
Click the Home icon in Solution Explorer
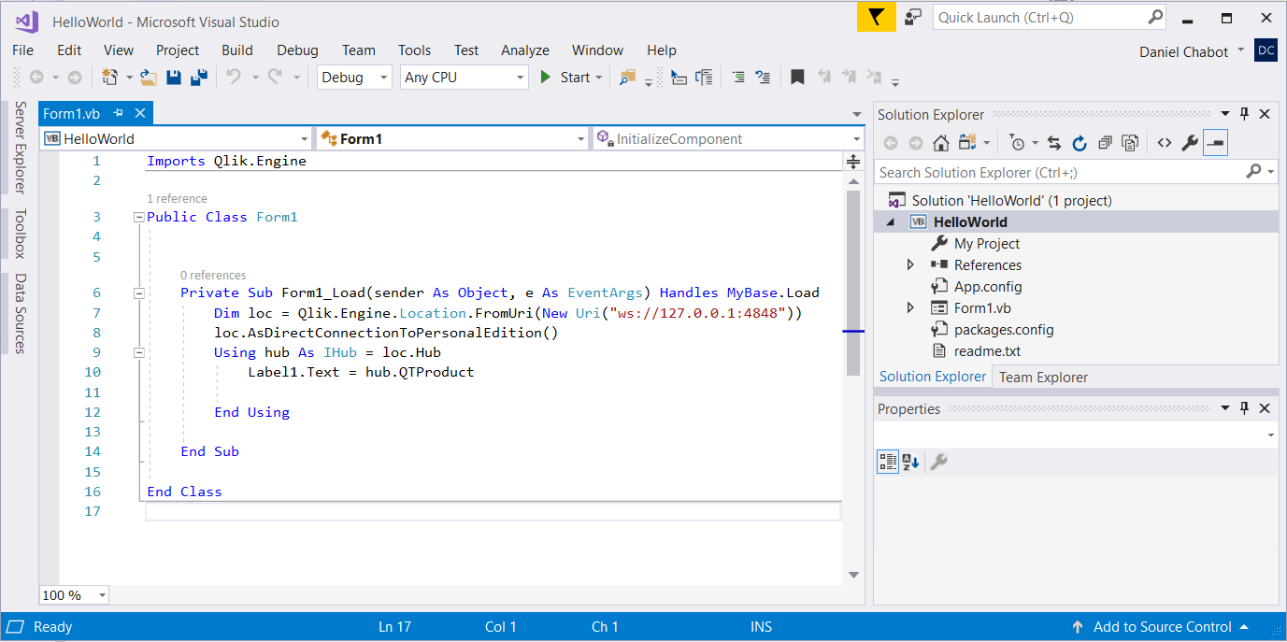[x=940, y=142]
